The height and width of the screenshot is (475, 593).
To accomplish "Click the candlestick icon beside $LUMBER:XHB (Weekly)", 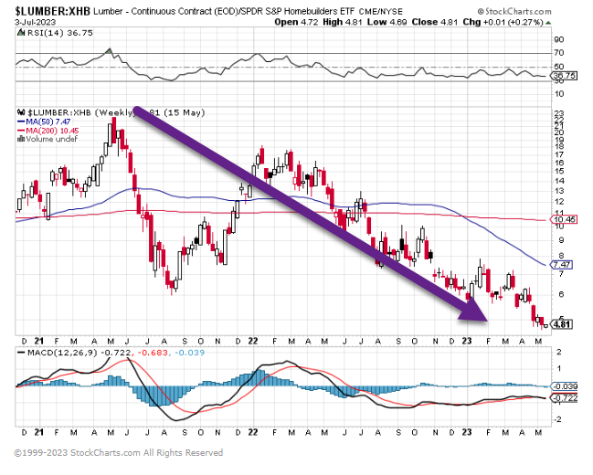I will click(x=21, y=112).
